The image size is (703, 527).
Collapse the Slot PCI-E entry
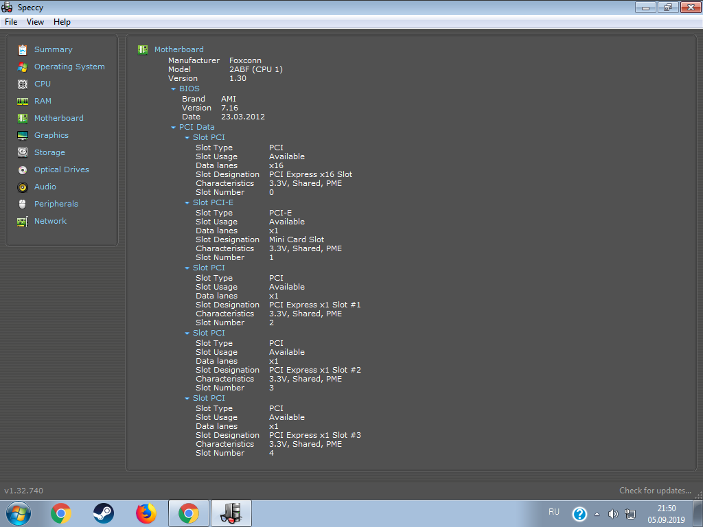[x=186, y=202]
